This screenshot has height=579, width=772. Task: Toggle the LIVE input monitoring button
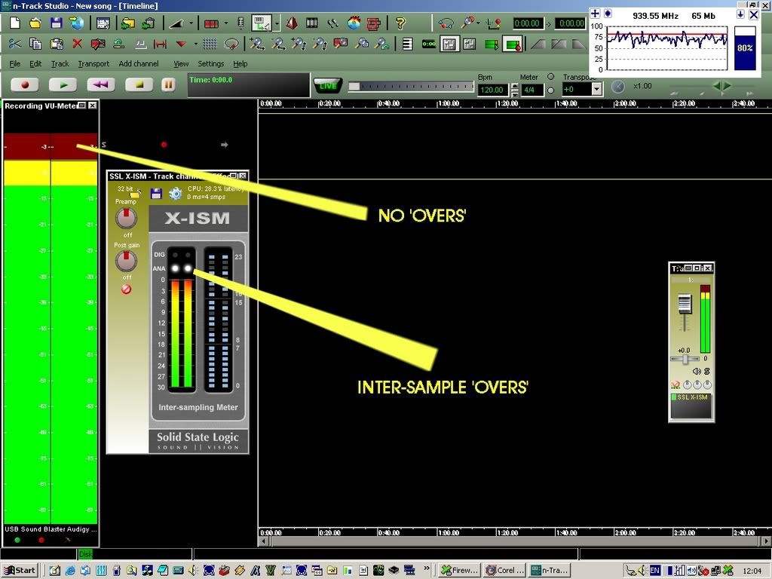(x=327, y=86)
